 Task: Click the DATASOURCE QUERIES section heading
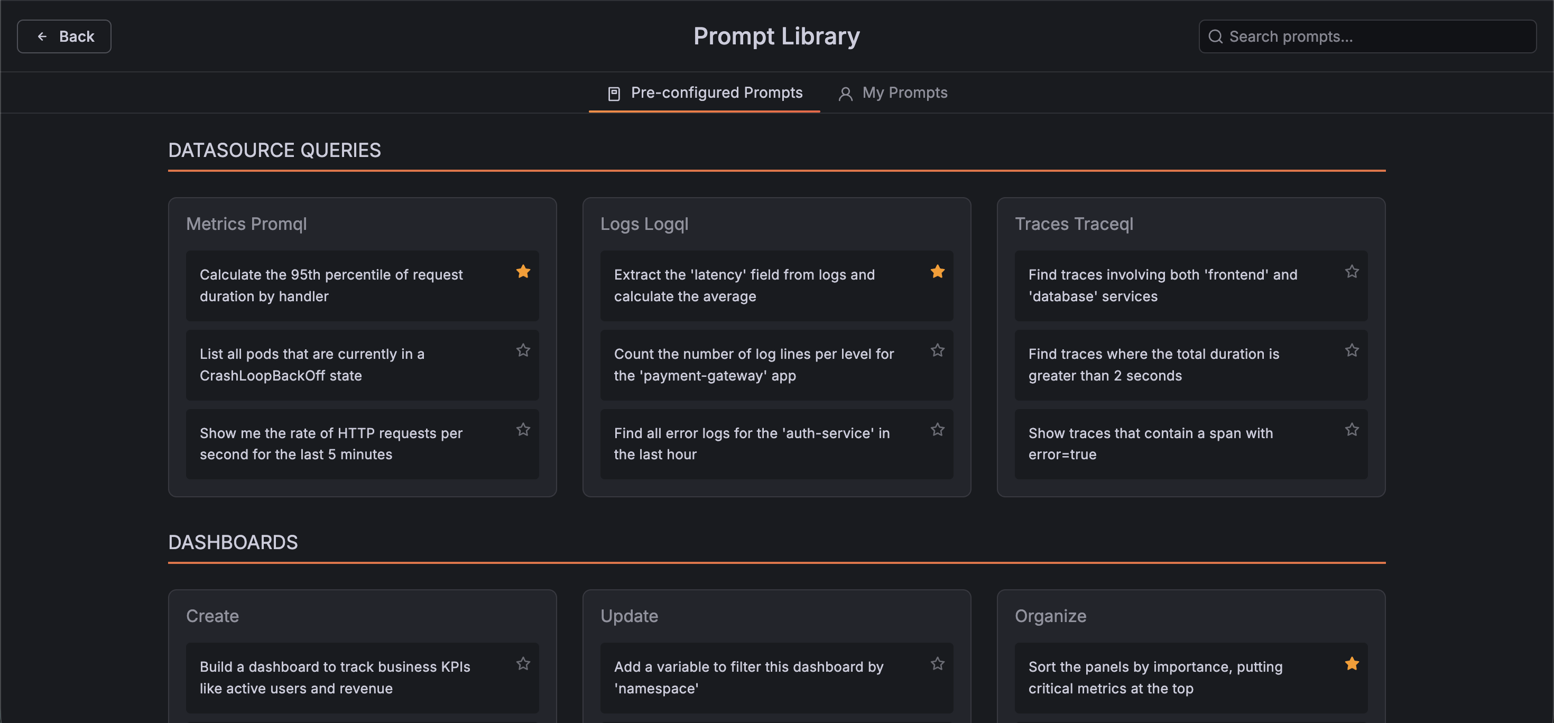(274, 150)
